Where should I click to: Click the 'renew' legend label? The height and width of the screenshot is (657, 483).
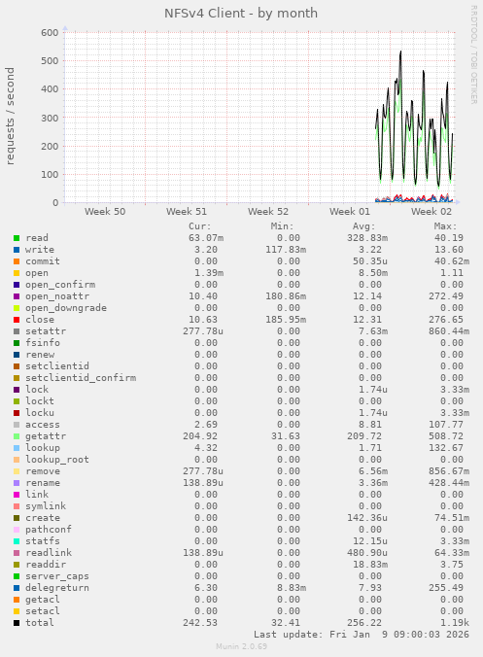[40, 355]
